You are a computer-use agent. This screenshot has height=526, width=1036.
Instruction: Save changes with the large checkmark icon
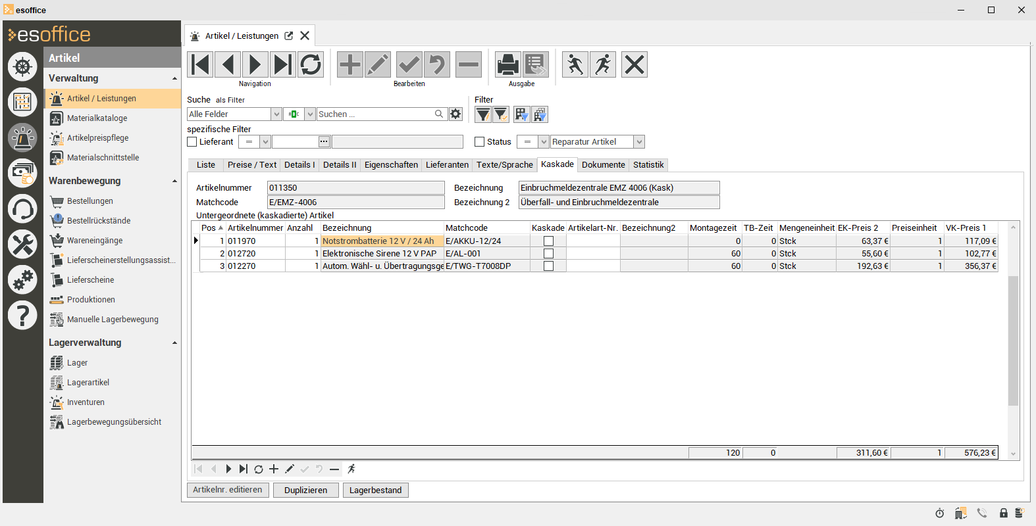point(409,64)
